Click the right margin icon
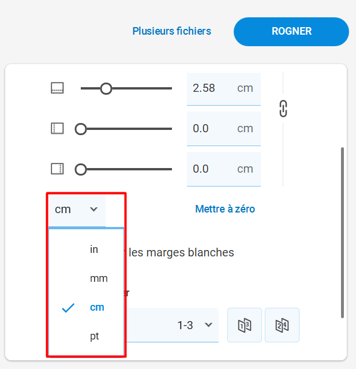The image size is (356, 369). point(57,169)
